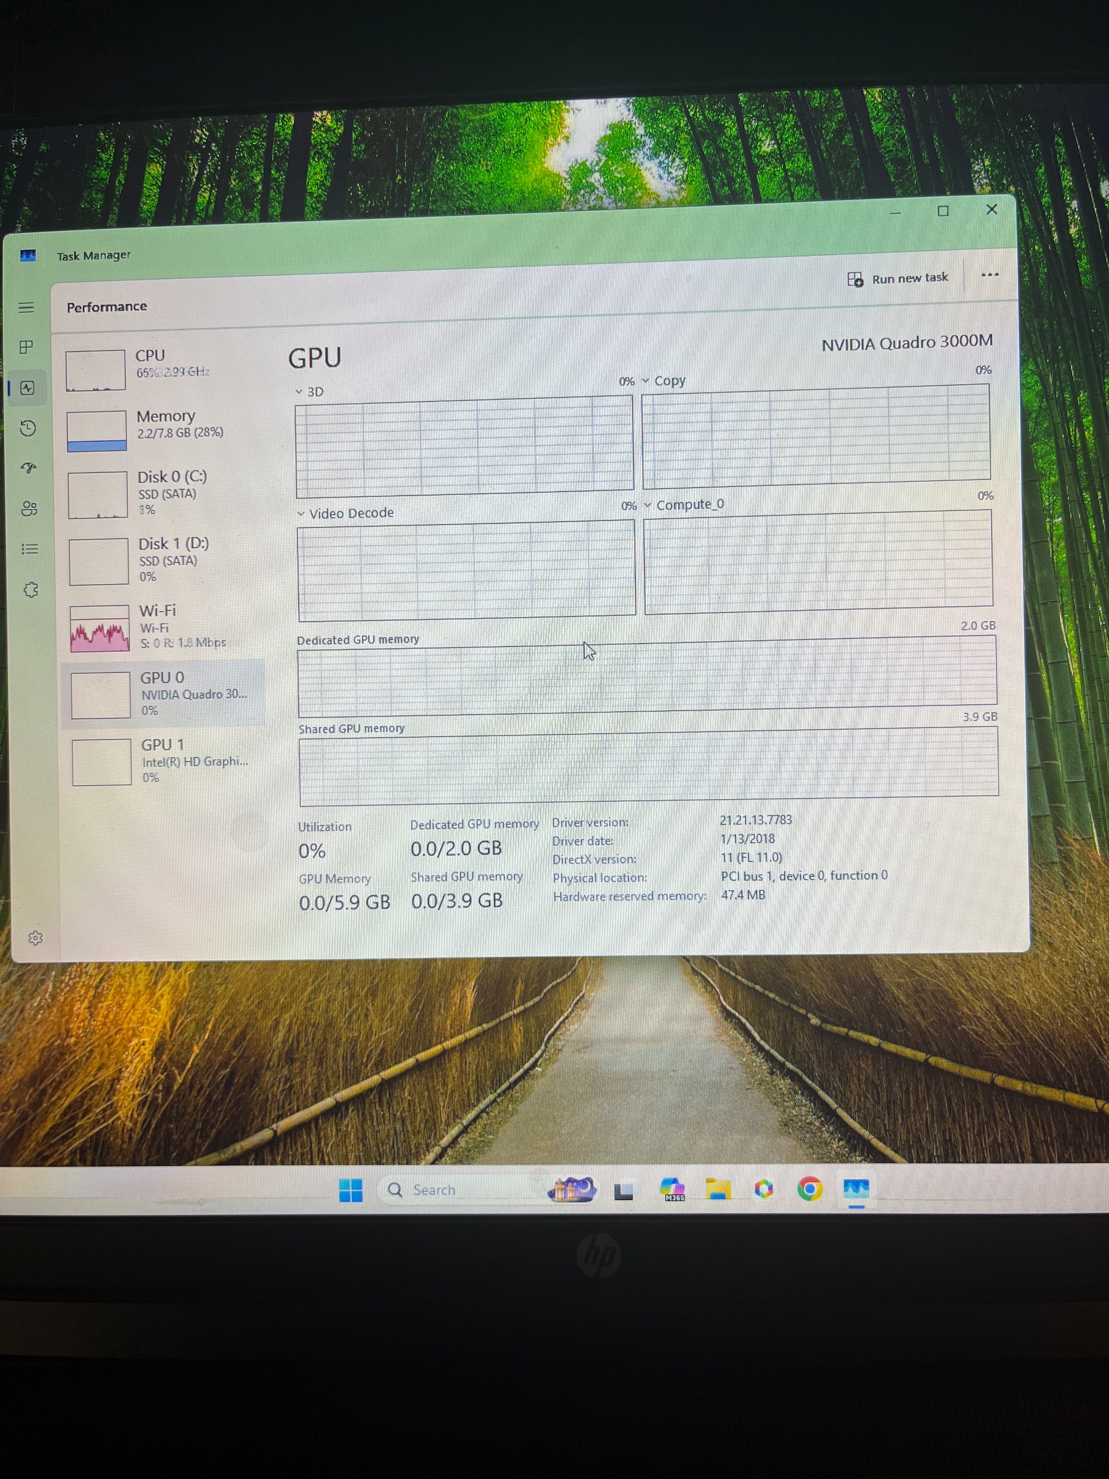Screen dimensions: 1109x1479
Task: Click the Task Manager taskbar icon
Action: pos(855,1190)
